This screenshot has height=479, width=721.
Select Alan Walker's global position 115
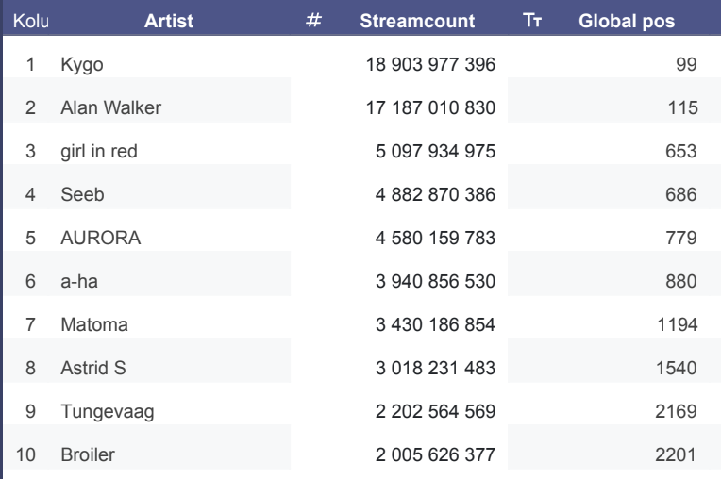(x=682, y=108)
